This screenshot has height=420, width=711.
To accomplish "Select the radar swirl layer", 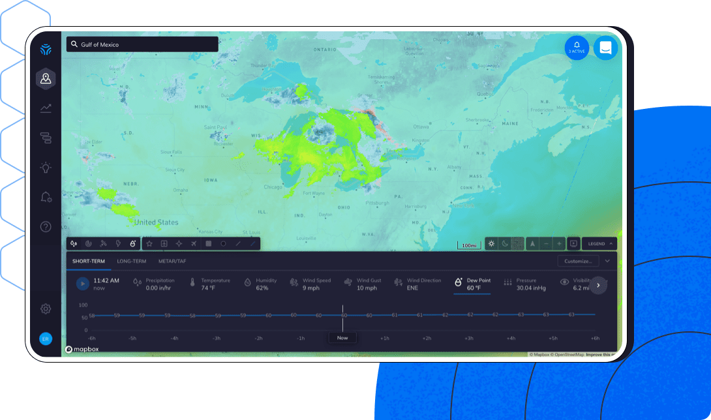I will pos(89,244).
